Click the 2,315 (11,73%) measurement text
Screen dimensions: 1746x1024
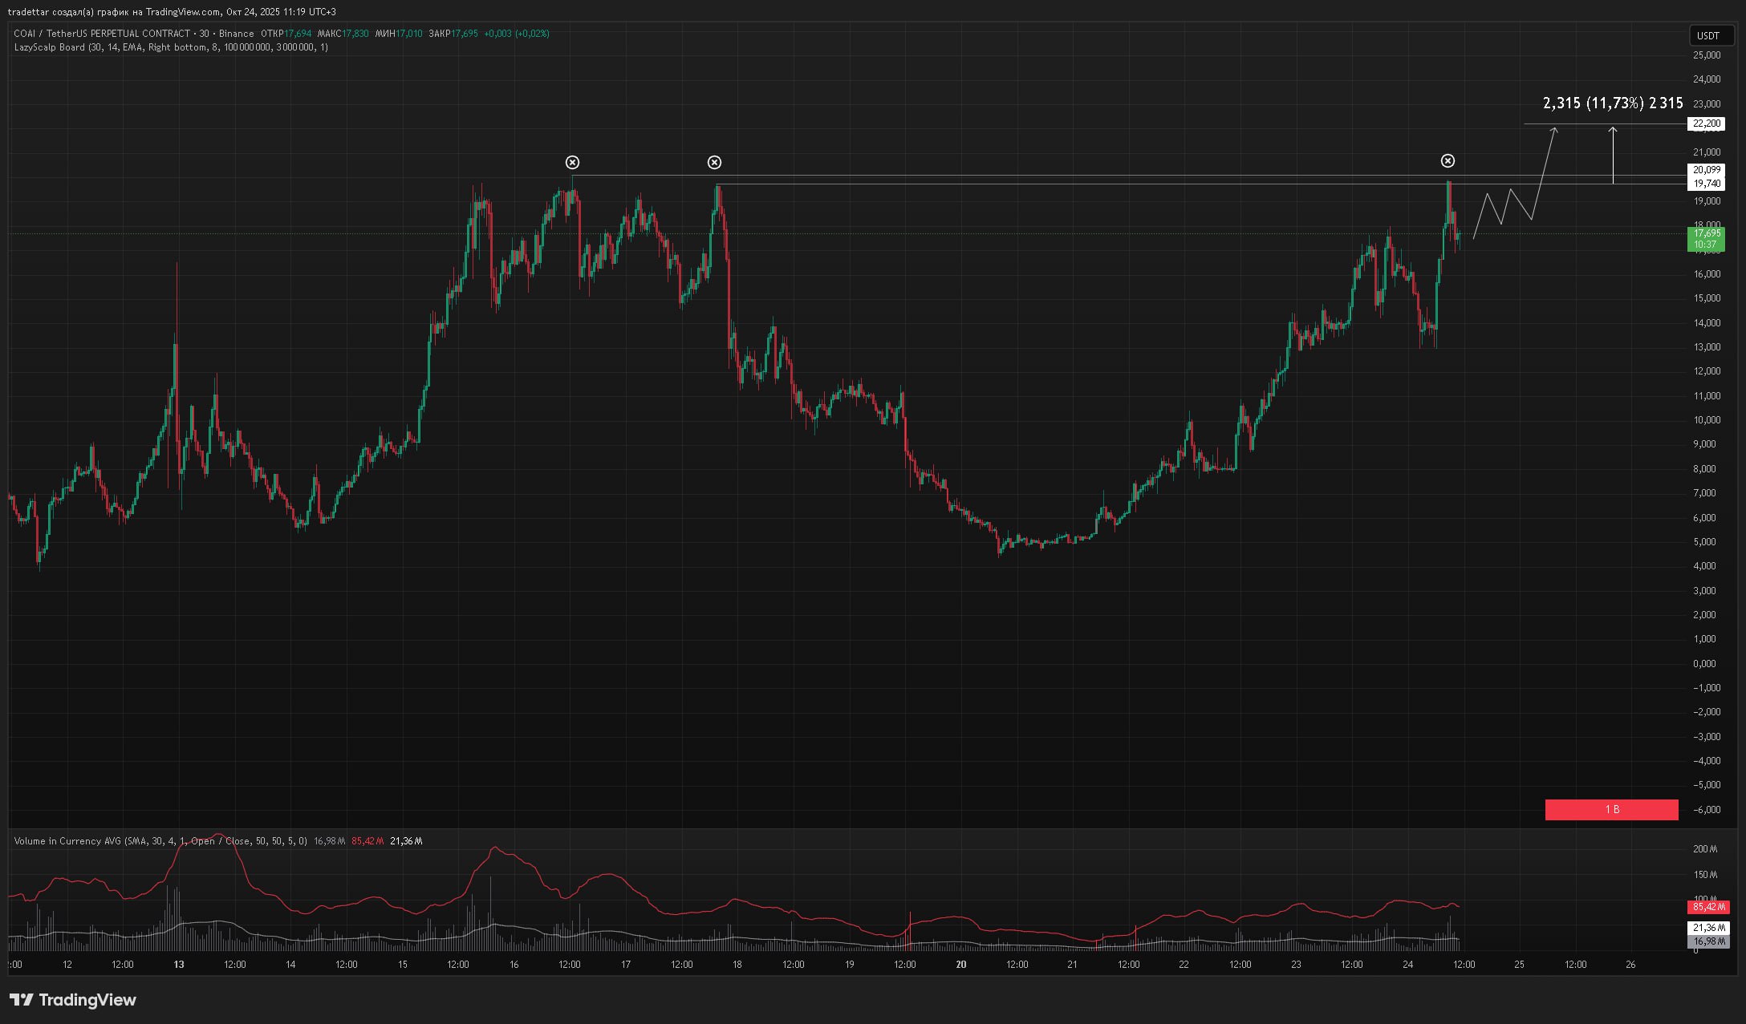tap(1612, 103)
